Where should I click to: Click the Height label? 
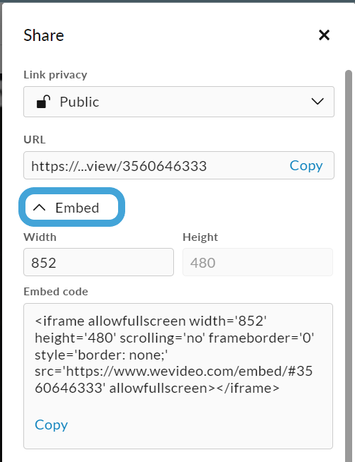[200, 237]
